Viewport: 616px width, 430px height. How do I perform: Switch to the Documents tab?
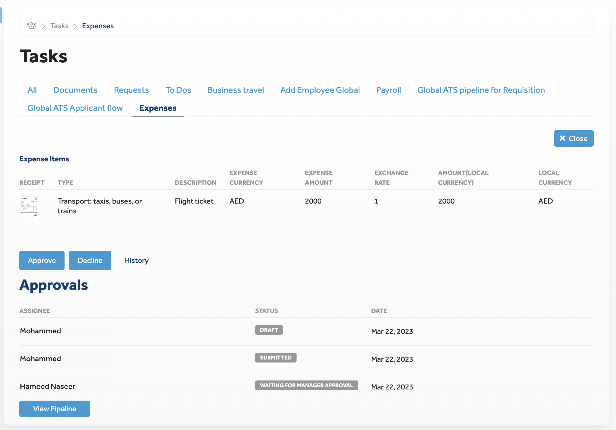pyautogui.click(x=75, y=90)
